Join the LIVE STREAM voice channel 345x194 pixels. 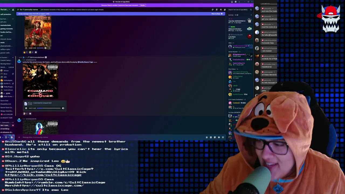(7, 114)
